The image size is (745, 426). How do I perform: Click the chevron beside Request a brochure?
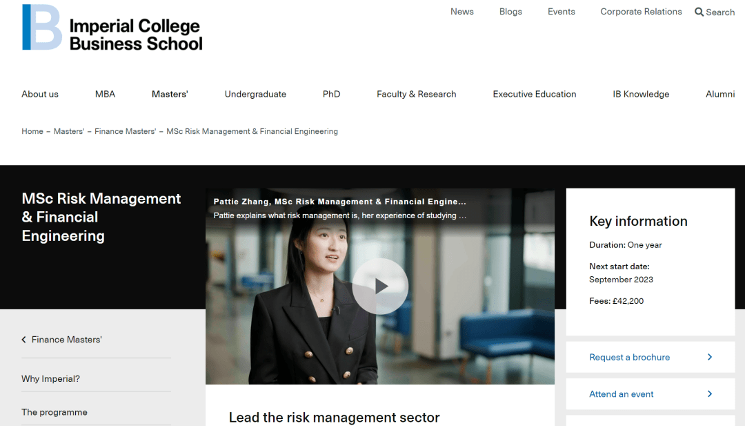click(x=710, y=357)
